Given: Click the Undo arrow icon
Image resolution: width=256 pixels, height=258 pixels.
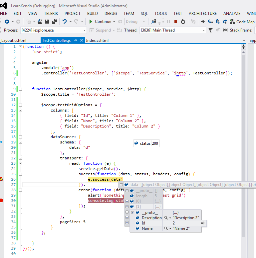Looking at the screenshot, I should click(x=65, y=22).
